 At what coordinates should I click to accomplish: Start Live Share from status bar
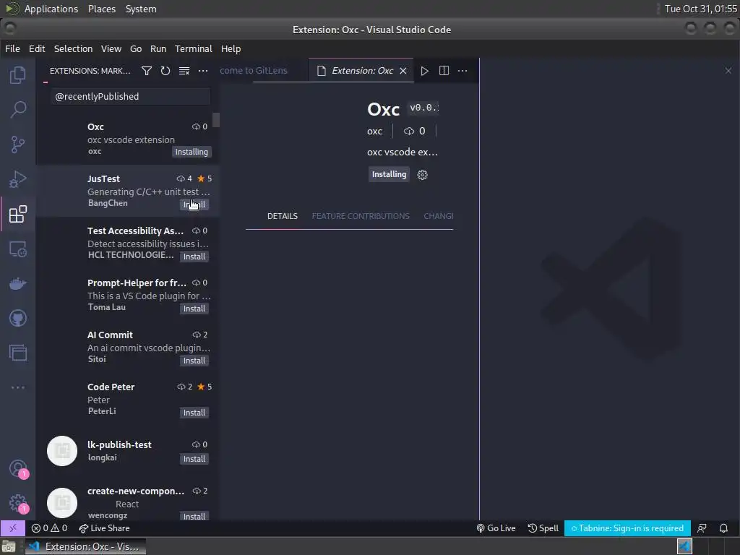click(x=104, y=528)
